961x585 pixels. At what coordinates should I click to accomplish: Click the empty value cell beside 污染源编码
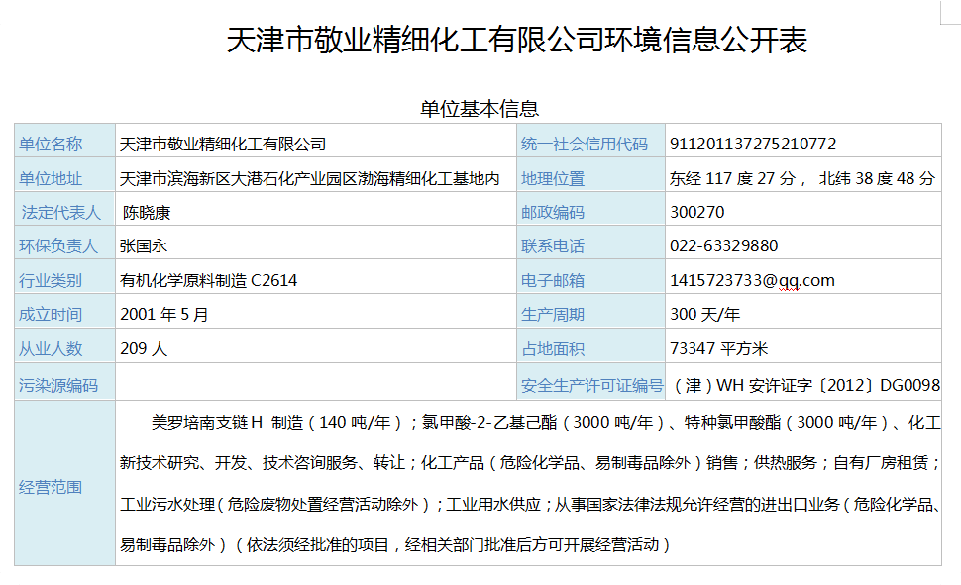pos(316,382)
